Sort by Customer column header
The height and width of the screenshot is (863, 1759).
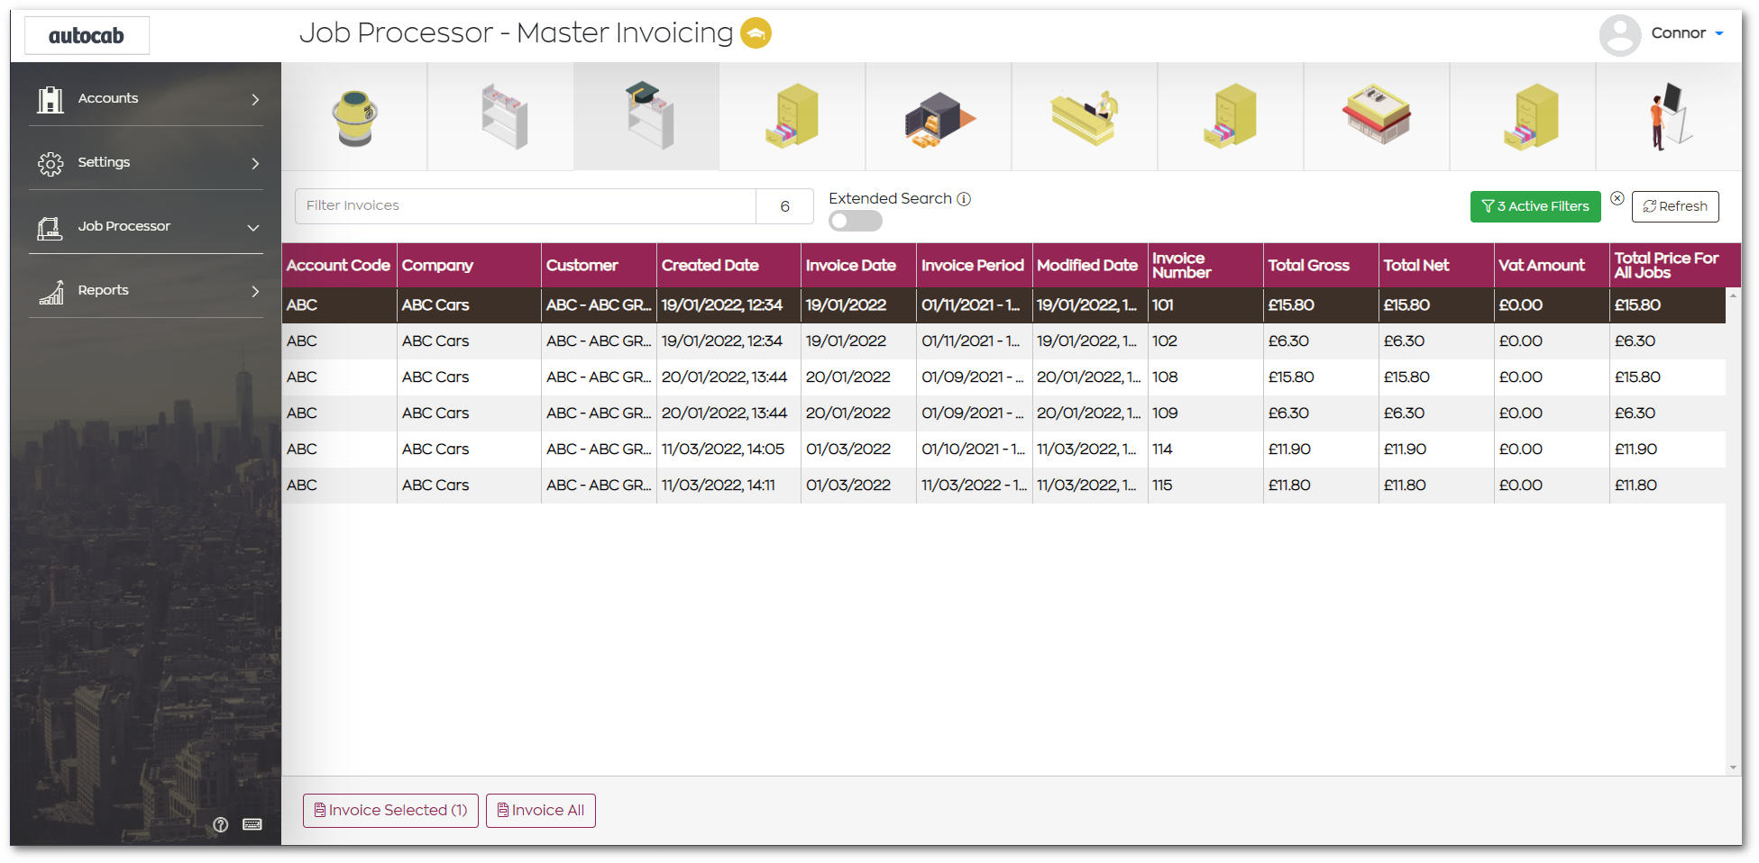599,266
